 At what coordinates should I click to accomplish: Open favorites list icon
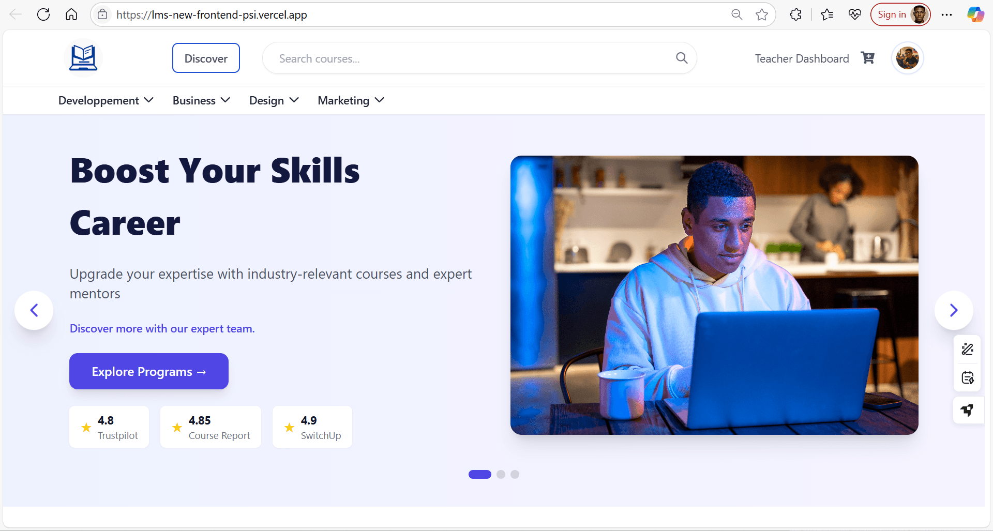pyautogui.click(x=827, y=14)
